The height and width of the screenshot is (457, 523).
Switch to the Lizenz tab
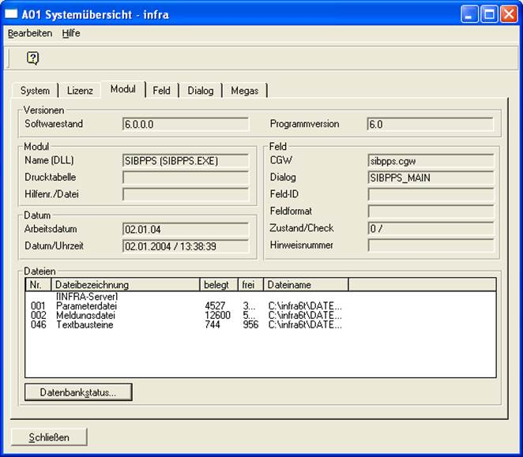pos(80,91)
